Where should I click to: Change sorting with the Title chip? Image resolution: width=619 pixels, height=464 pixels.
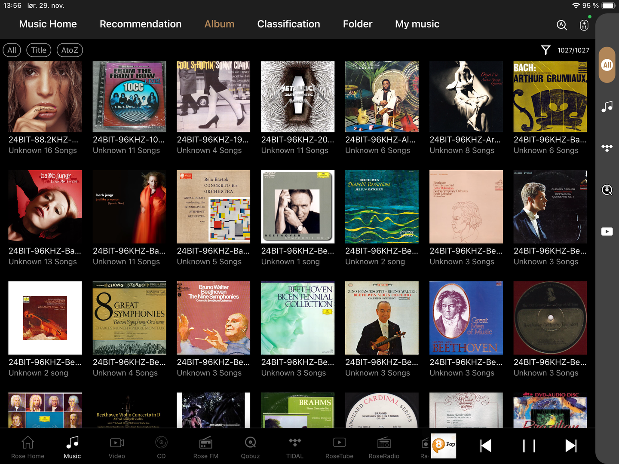39,50
